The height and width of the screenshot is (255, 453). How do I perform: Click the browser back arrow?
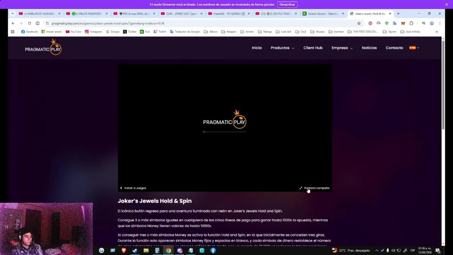coord(13,23)
